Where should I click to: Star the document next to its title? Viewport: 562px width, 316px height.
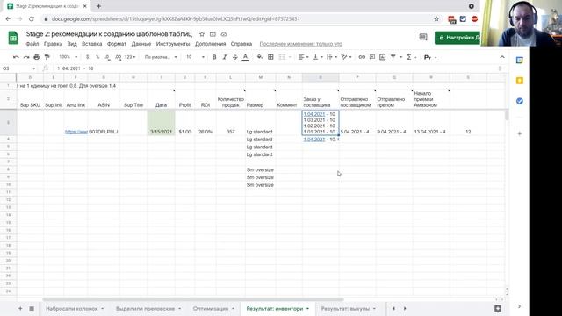pos(202,34)
